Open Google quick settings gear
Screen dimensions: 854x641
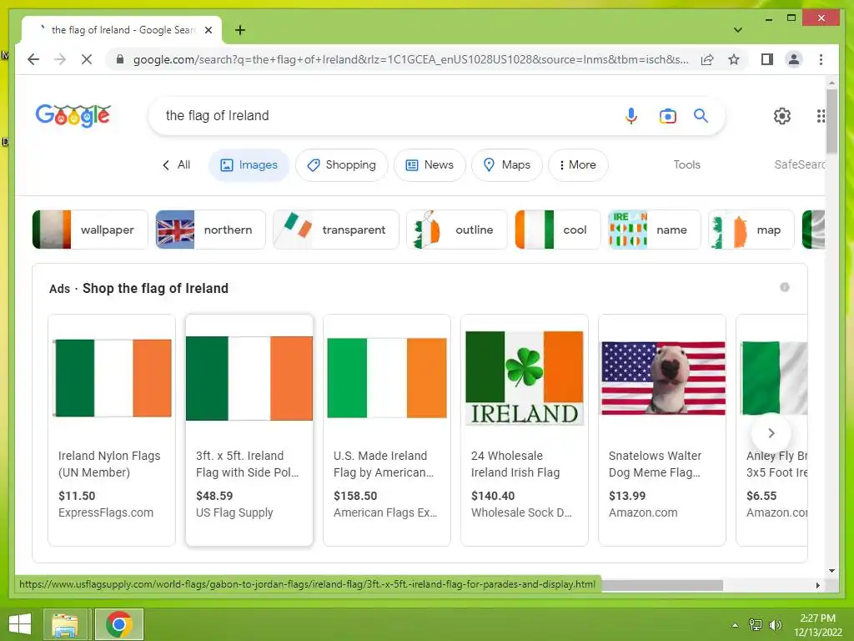click(x=782, y=115)
